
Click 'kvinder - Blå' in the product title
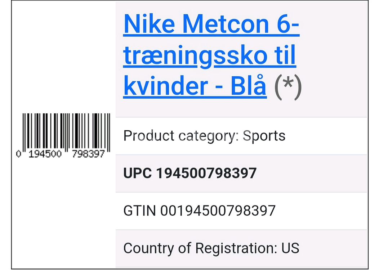(195, 86)
